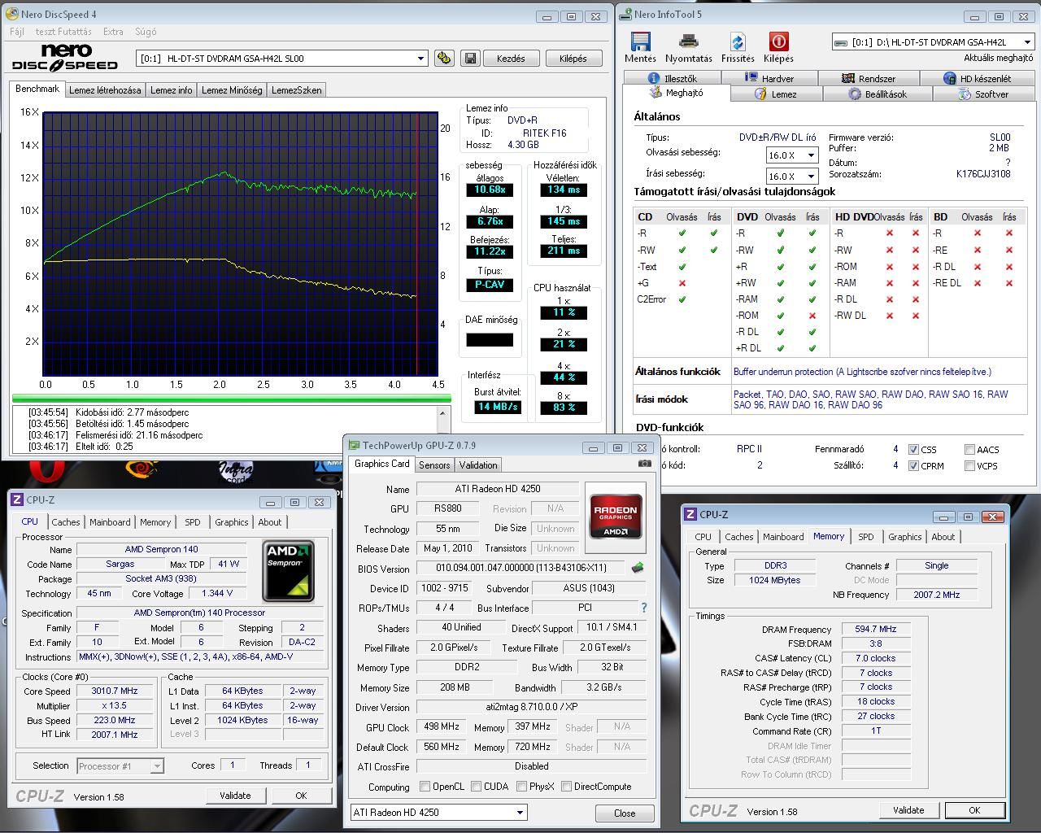Switch to the Lemez létrehozása tab

click(105, 90)
